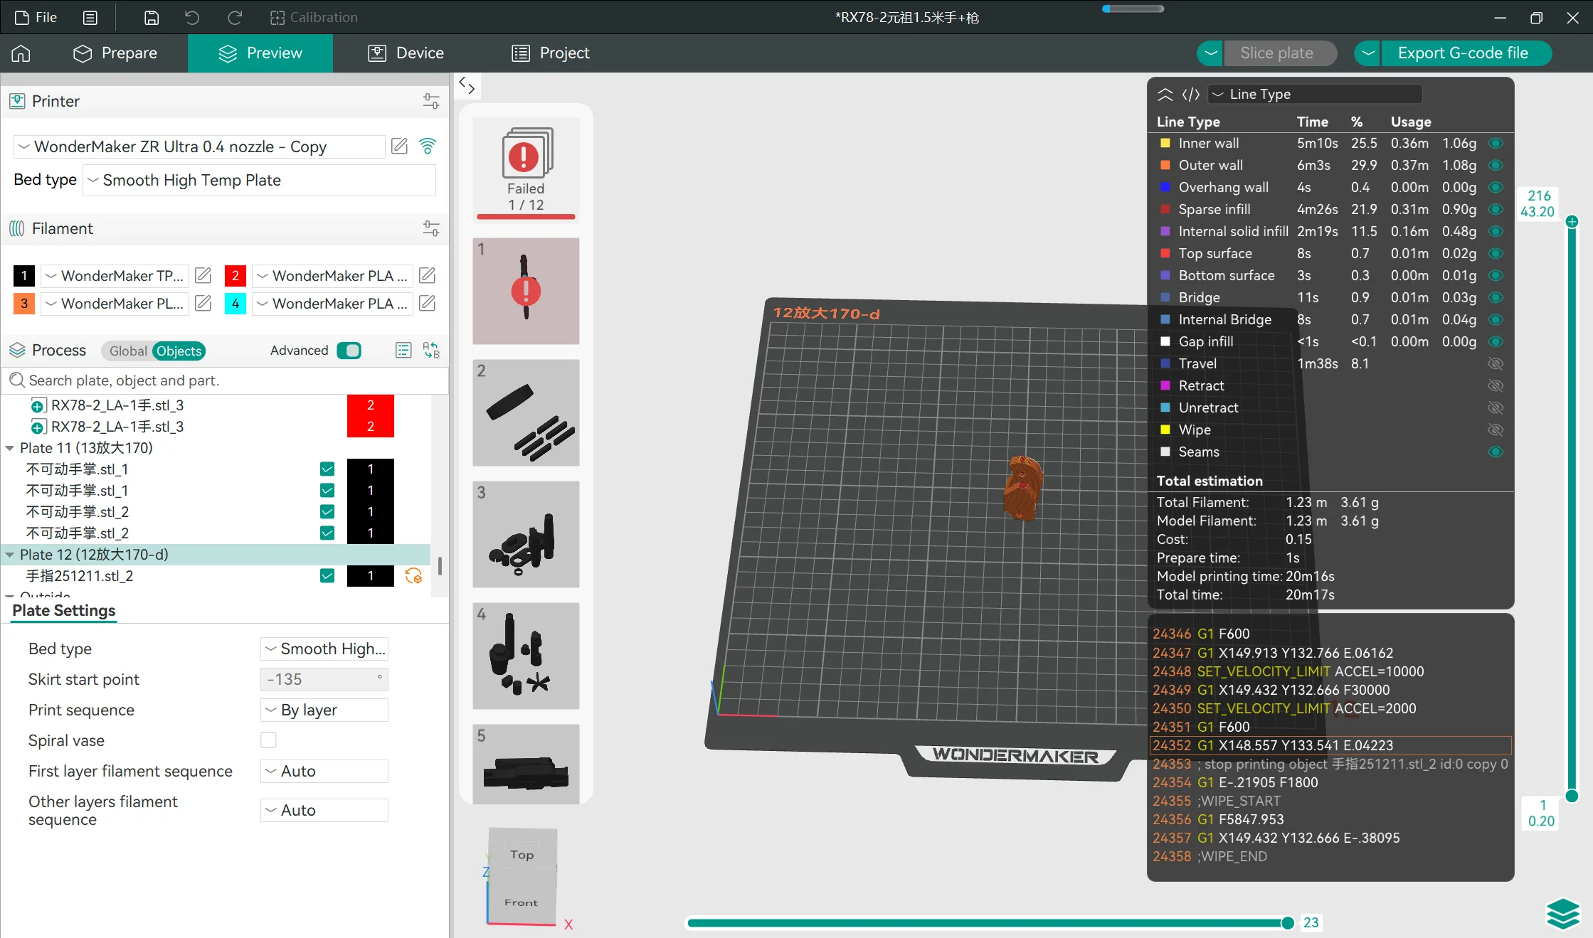The width and height of the screenshot is (1593, 938).
Task: Switch to the Preview tab
Action: 260,53
